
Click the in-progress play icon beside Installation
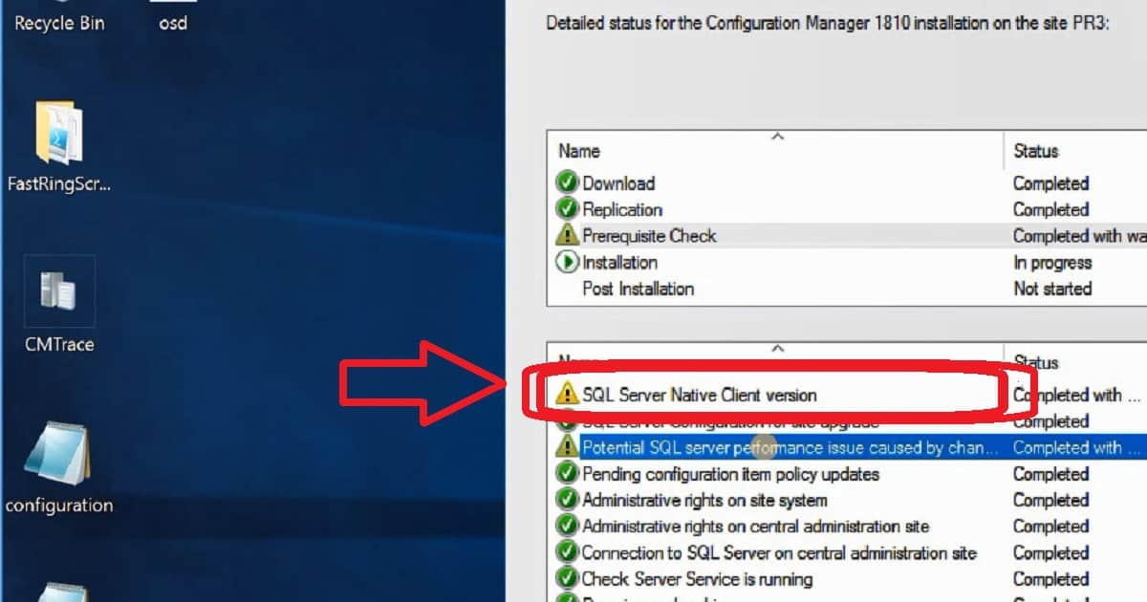tap(568, 262)
